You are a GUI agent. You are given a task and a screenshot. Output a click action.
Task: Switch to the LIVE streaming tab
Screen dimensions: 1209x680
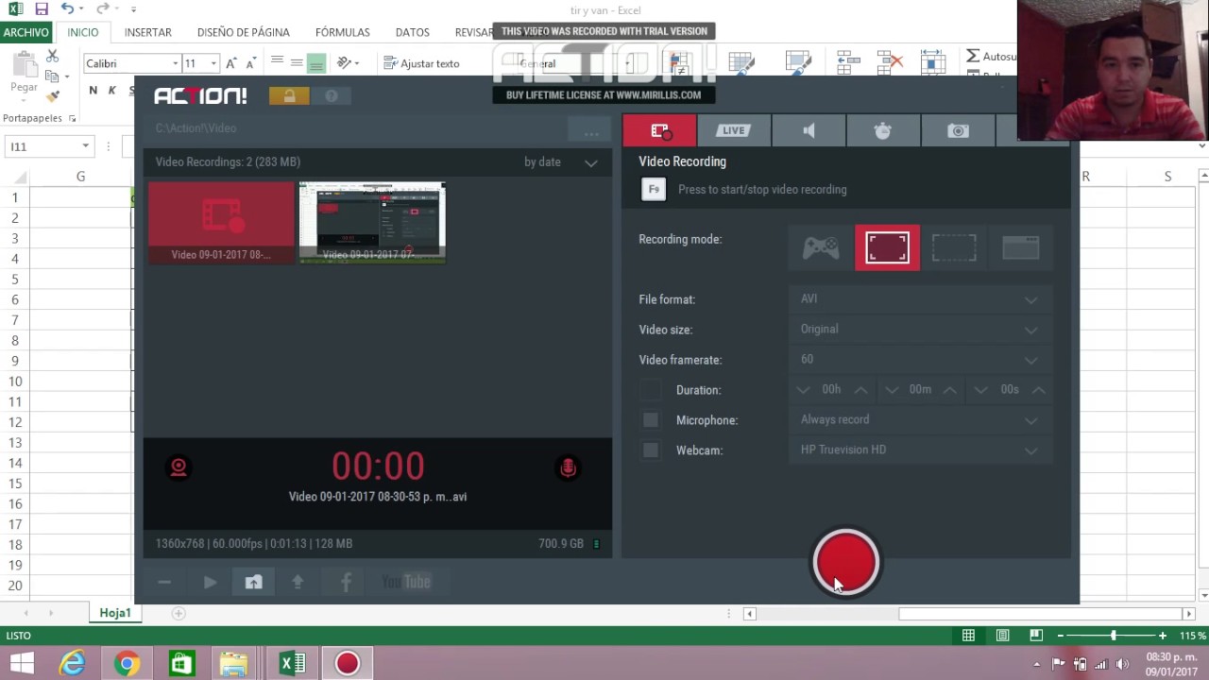[x=734, y=130]
